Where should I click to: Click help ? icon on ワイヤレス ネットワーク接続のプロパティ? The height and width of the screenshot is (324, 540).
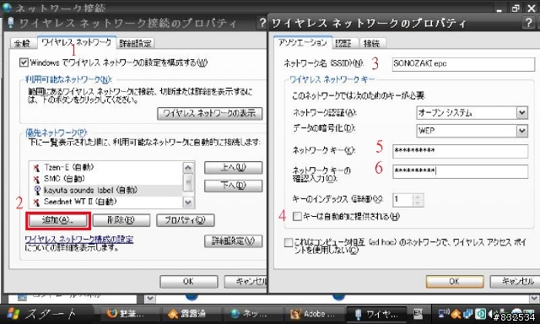[262, 23]
